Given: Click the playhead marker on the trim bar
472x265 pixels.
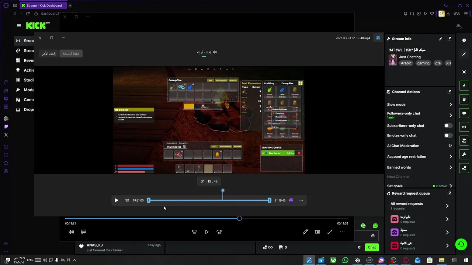Looking at the screenshot, I should [223, 191].
